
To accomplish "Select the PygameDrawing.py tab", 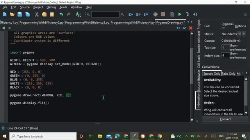I will point(170,23).
